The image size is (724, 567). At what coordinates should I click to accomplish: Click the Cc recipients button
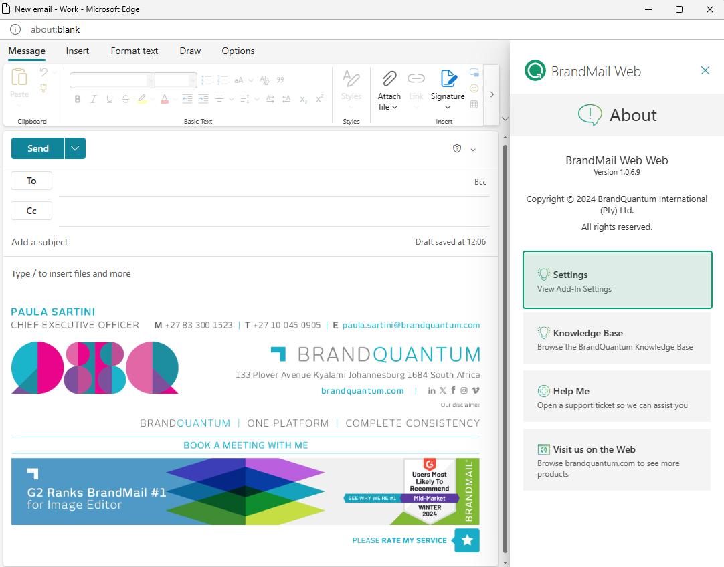click(x=31, y=211)
